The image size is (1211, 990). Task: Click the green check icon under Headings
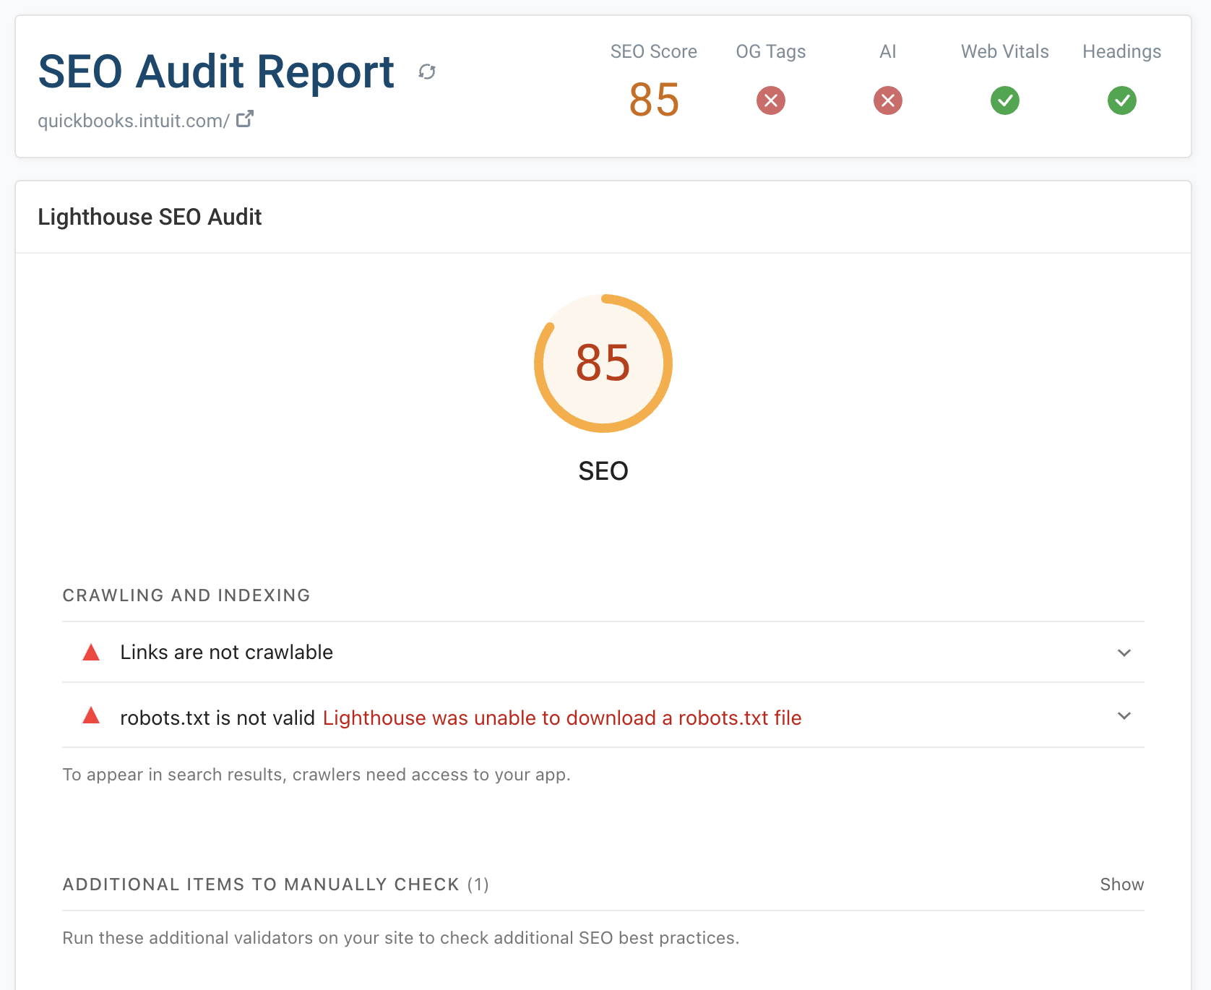[x=1122, y=100]
